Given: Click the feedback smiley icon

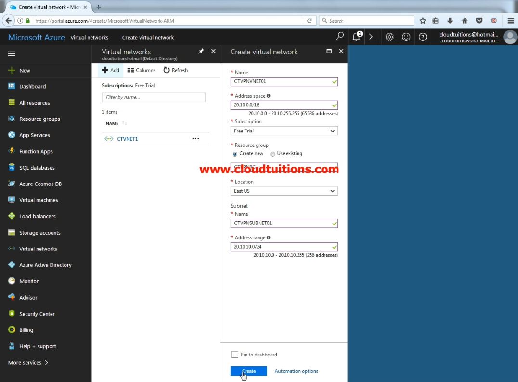Looking at the screenshot, I should [406, 37].
